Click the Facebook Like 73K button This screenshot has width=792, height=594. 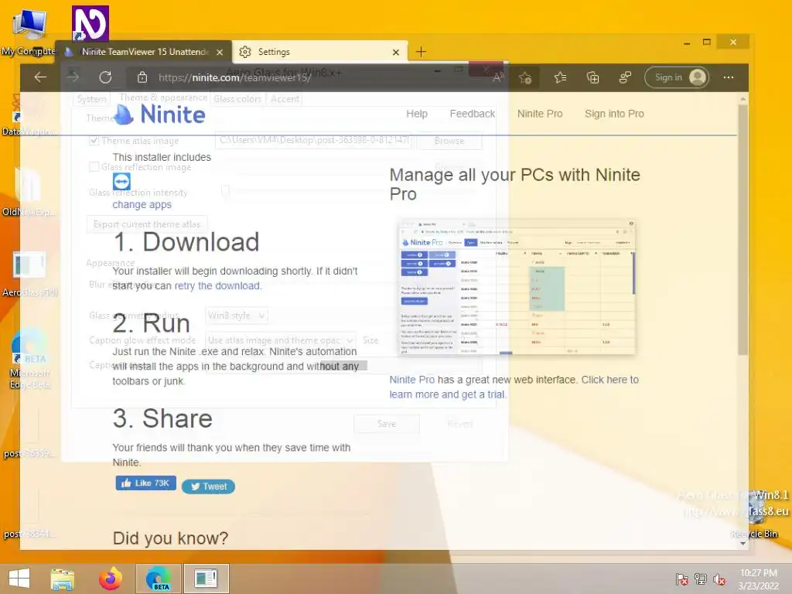pyautogui.click(x=146, y=483)
